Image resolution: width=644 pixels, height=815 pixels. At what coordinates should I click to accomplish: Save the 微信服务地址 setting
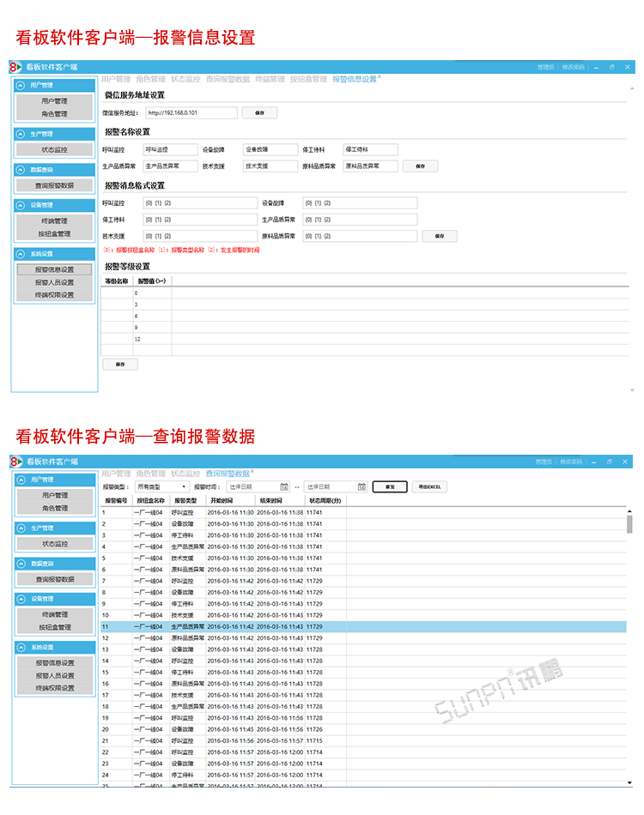pyautogui.click(x=259, y=112)
